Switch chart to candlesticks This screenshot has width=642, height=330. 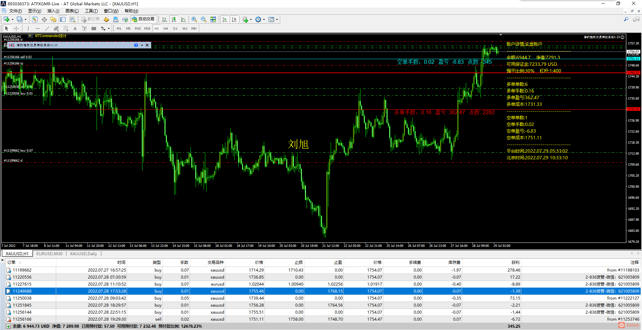point(174,19)
